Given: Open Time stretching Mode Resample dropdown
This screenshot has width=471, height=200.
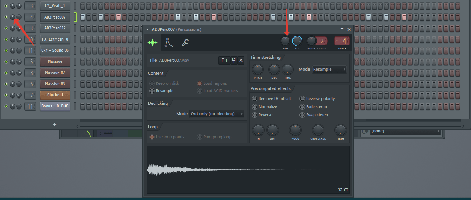Looking at the screenshot, I should [329, 69].
